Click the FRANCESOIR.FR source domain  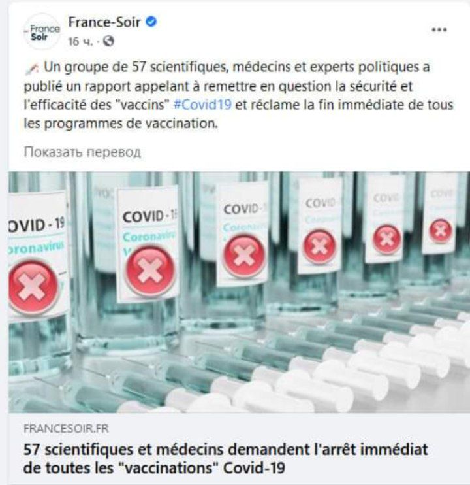66,429
